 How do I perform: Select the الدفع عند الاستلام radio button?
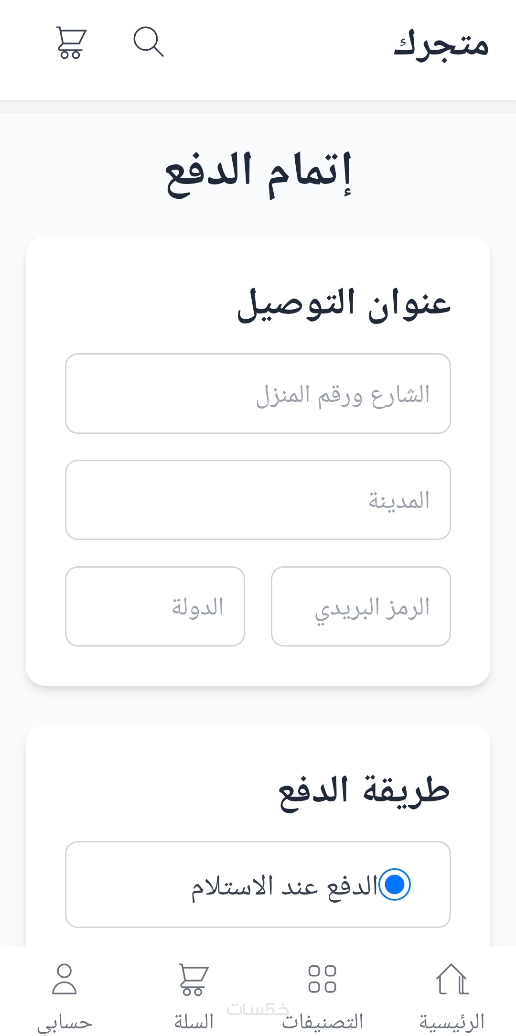click(395, 885)
